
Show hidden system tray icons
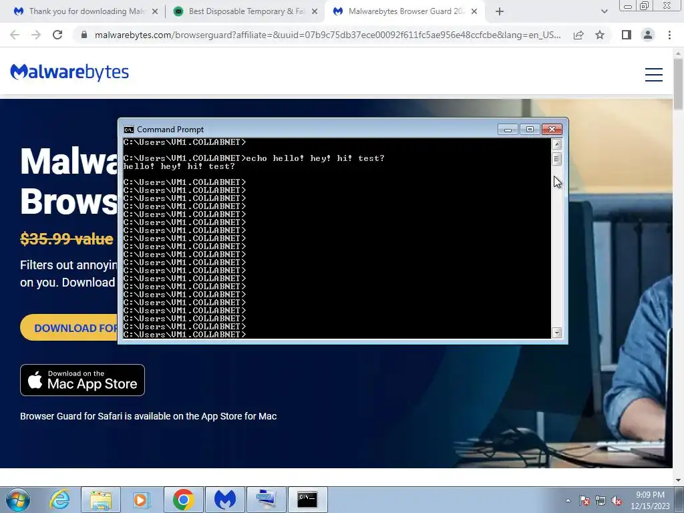coord(568,500)
